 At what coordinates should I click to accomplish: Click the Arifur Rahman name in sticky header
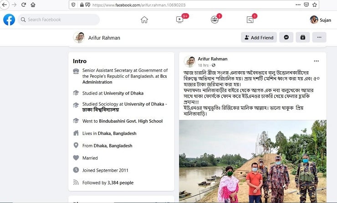point(104,38)
